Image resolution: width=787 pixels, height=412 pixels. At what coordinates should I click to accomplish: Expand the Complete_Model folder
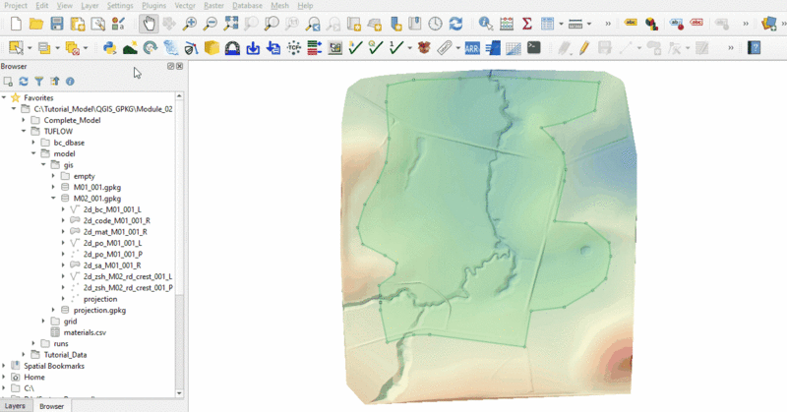[x=34, y=120]
